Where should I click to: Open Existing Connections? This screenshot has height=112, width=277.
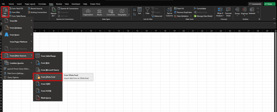(x=37, y=12)
